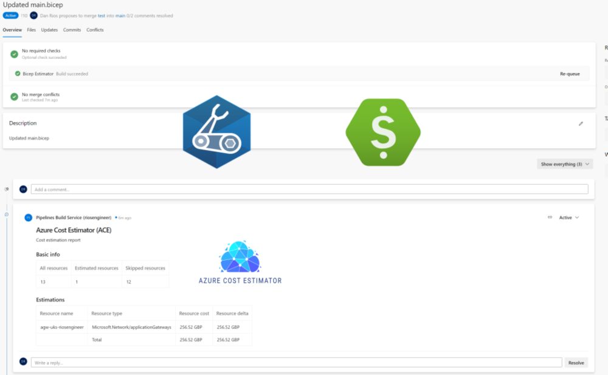Click the test source branch link
Viewport: 608px width, 375px height.
[x=101, y=16]
